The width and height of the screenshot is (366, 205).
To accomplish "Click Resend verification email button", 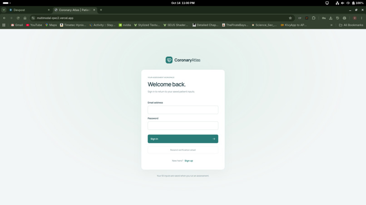I will pyautogui.click(x=183, y=150).
